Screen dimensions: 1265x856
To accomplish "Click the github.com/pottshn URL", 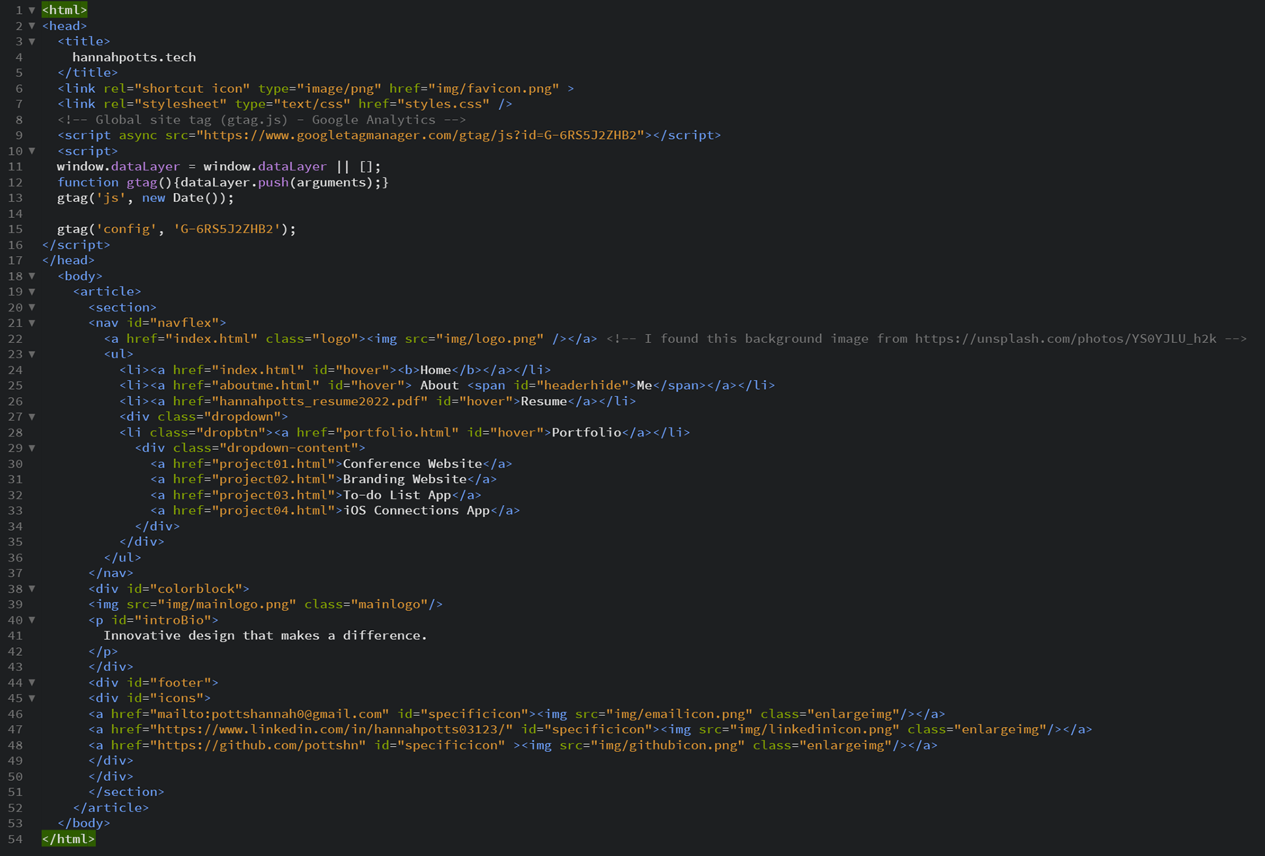I will [258, 745].
